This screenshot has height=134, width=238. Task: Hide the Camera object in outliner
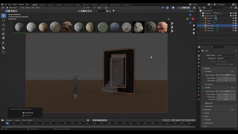point(233,18)
